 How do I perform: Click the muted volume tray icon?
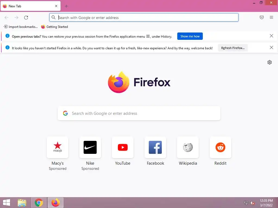tap(252, 203)
